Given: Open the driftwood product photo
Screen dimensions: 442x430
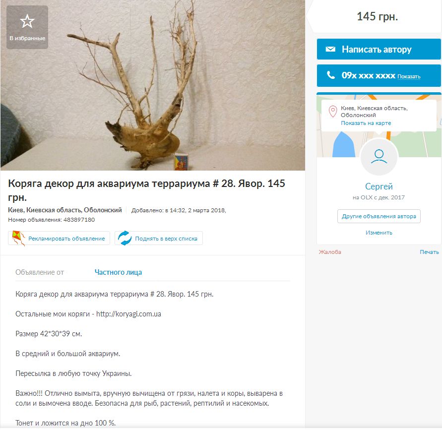Looking at the screenshot, I should coord(152,85).
